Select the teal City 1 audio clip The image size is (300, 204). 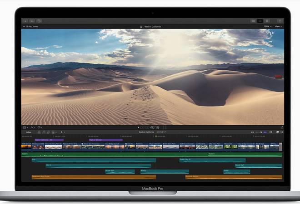pos(94,160)
